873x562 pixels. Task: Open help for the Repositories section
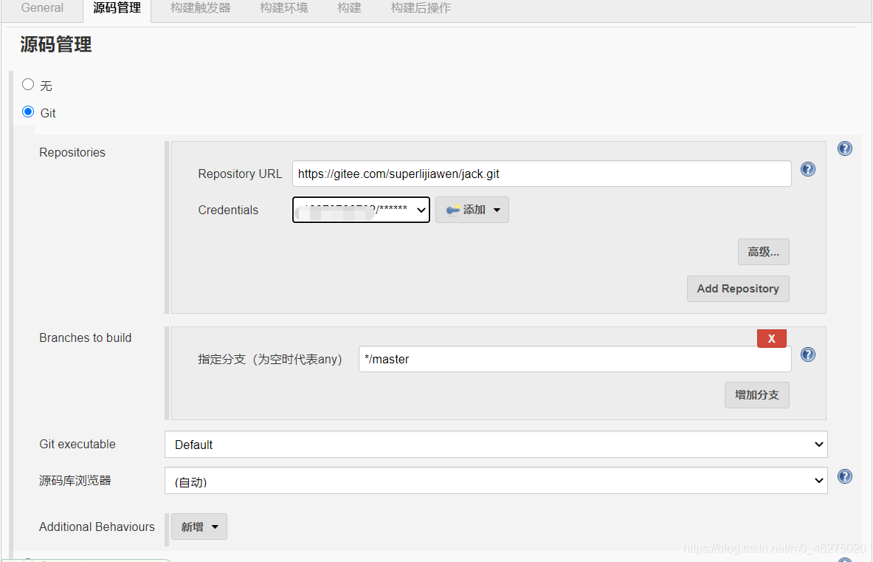tap(845, 148)
